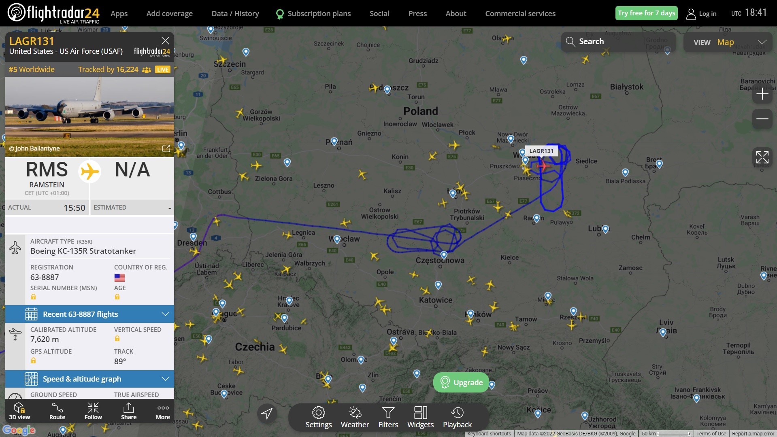Toggle fullscreen map mode

pyautogui.click(x=762, y=157)
